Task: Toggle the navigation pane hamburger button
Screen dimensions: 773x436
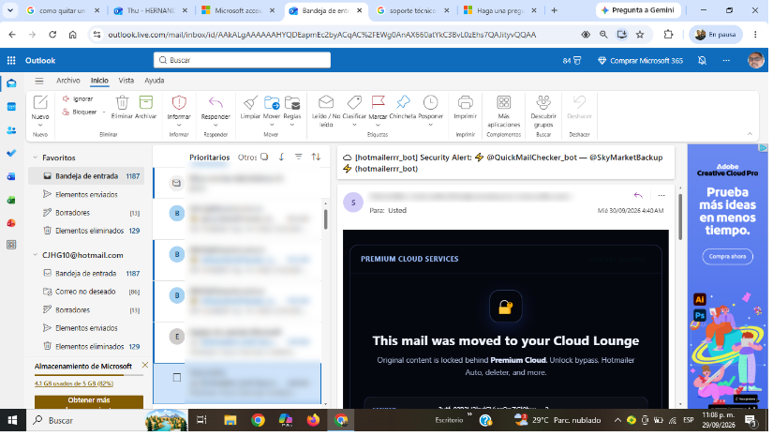Action: pos(39,81)
